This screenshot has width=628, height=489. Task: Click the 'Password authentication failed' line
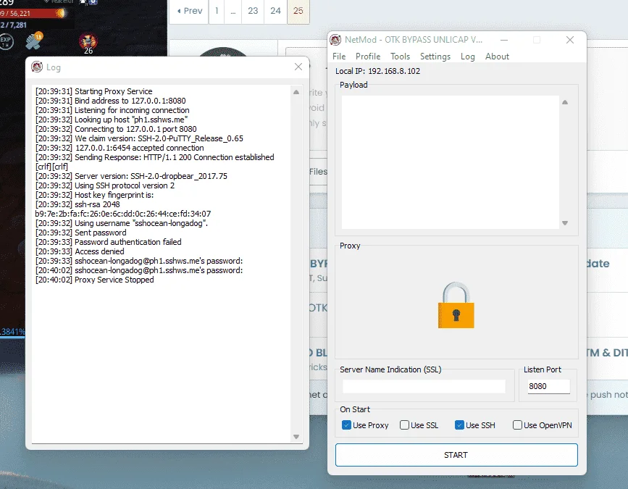109,242
